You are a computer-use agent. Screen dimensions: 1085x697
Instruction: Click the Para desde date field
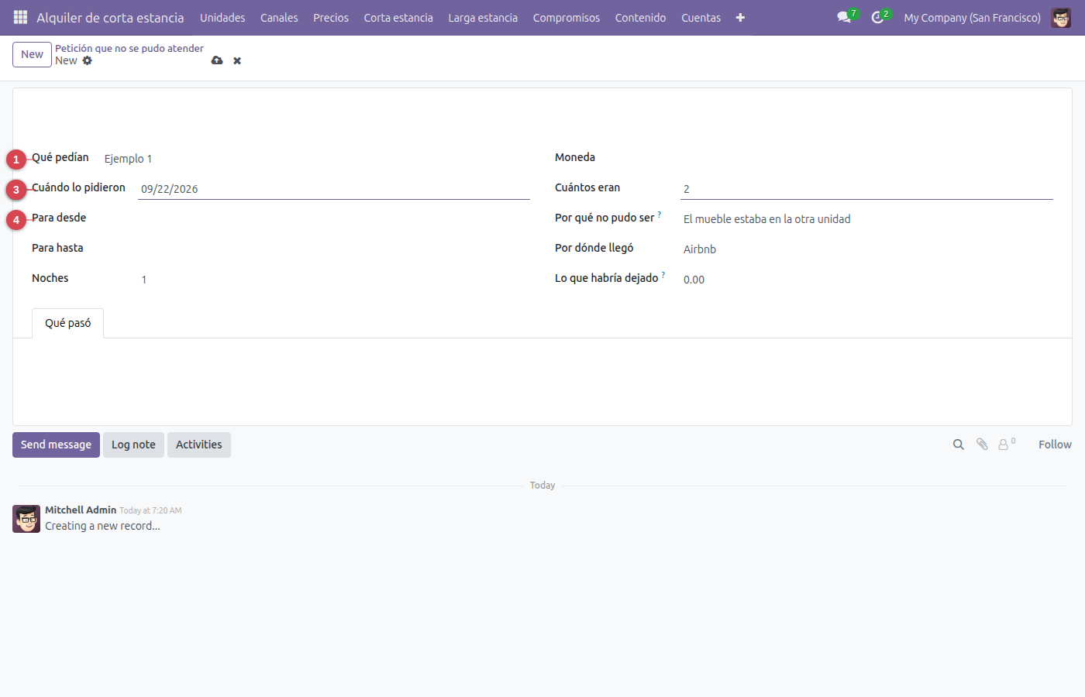click(334, 218)
